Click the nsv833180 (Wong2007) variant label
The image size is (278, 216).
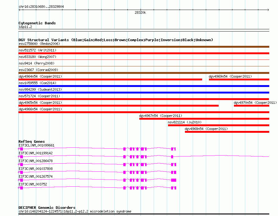(x=37, y=57)
